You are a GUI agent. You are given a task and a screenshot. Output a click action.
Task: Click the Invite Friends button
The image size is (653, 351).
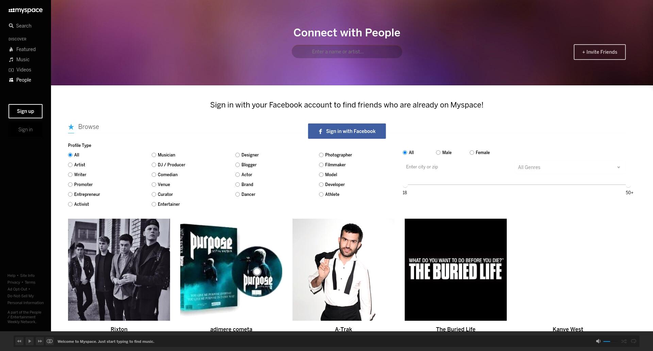pyautogui.click(x=600, y=52)
